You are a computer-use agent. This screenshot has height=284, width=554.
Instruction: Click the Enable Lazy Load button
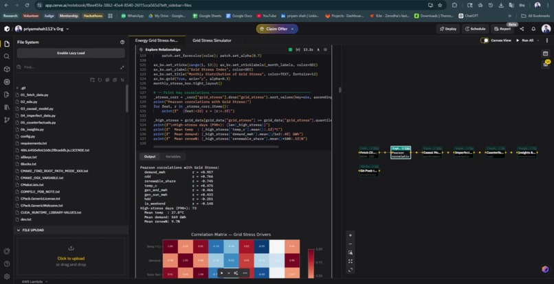click(71, 54)
